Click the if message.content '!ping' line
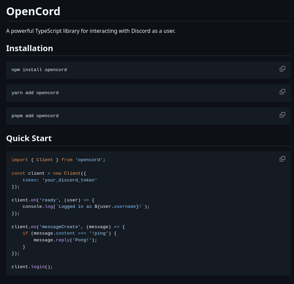 70,233
